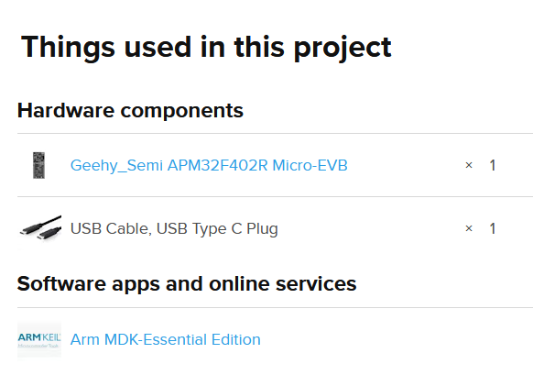Click the APM32F402R board thumbnail image
The width and height of the screenshot is (533, 386).
(x=38, y=165)
